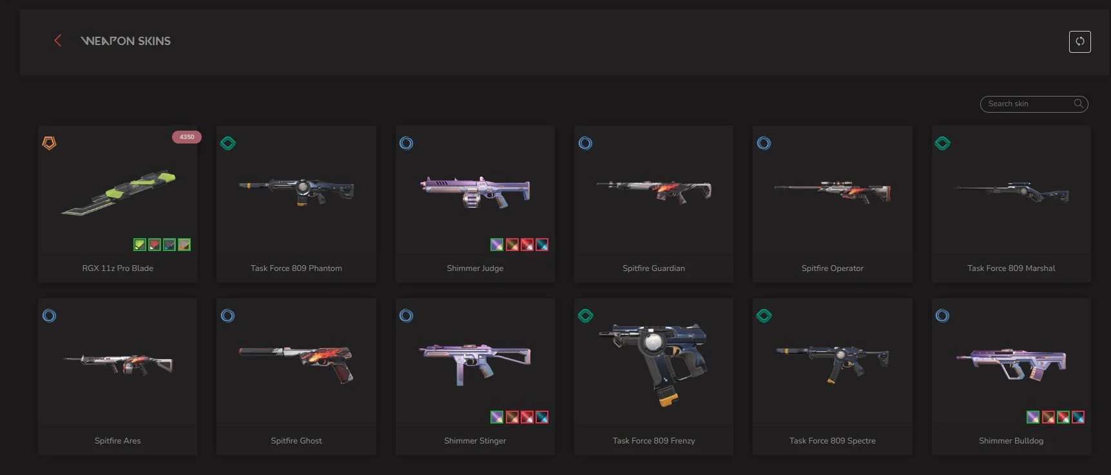The image size is (1111, 475).
Task: Open the Spitfire Ares skin card
Action: 117,376
